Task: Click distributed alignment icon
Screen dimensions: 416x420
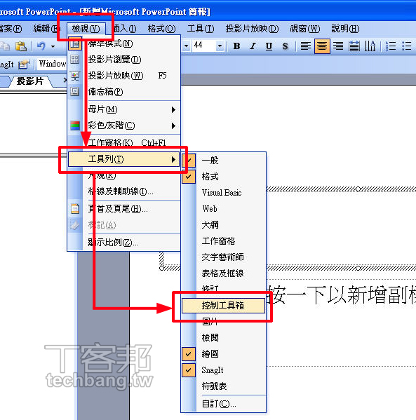Action: pos(354,46)
